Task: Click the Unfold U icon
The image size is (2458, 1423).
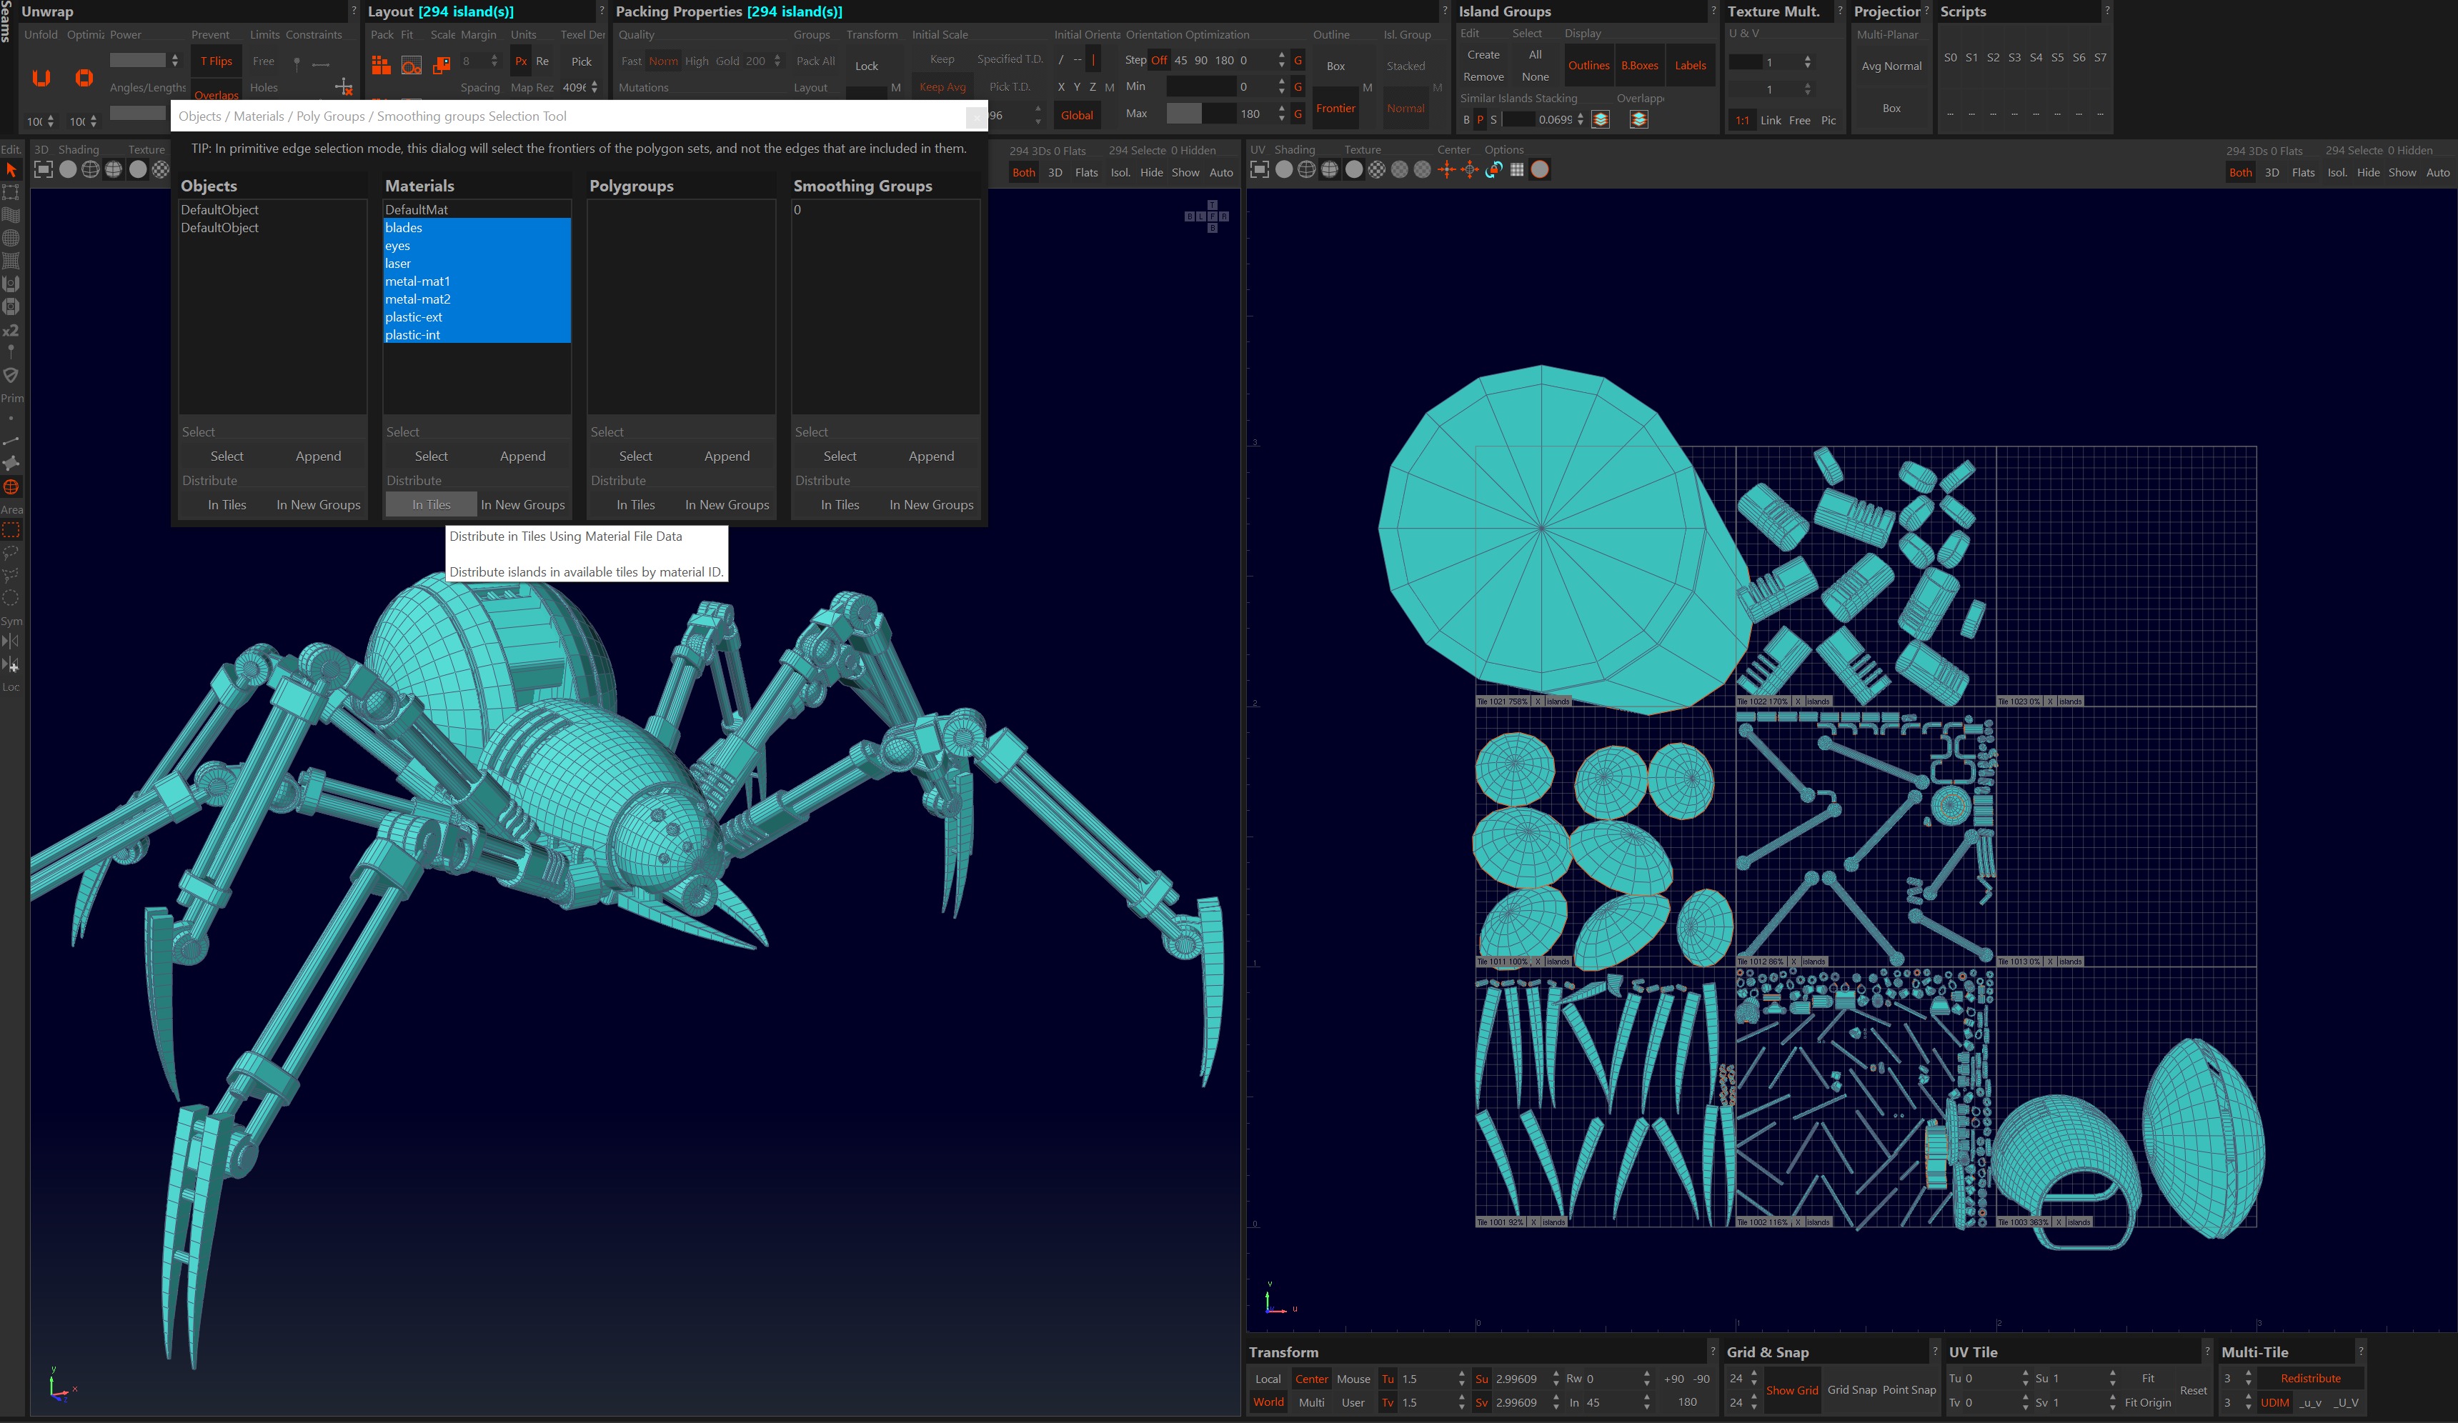Action: click(x=41, y=78)
